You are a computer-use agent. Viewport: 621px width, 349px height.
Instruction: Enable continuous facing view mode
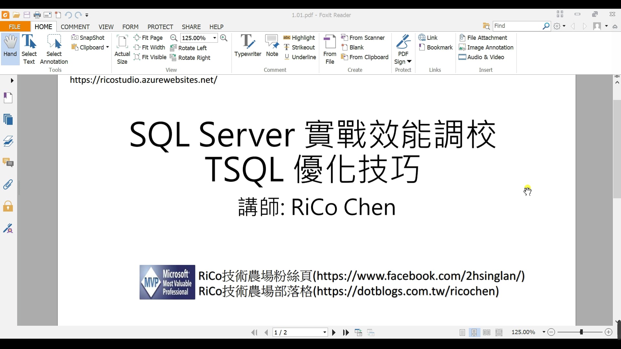point(499,332)
